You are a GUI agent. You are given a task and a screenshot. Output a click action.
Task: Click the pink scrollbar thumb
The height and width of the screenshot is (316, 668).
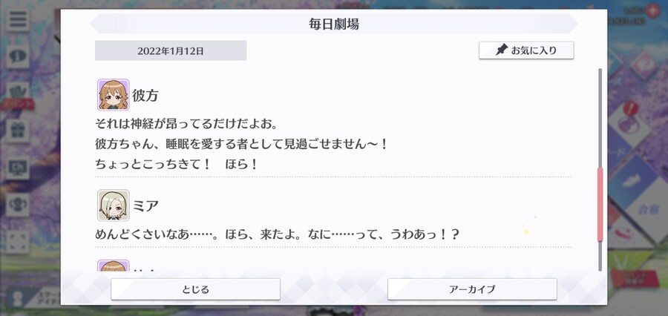tap(600, 205)
